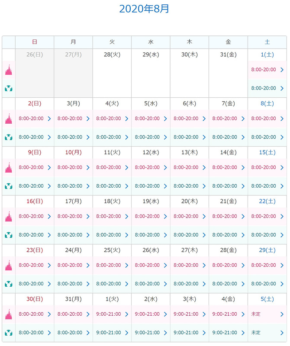Click the globe icon in the August 9–15 row
The width and height of the screenshot is (290, 346).
[x=9, y=186]
